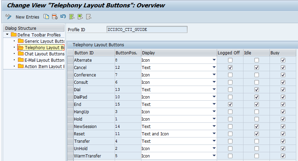Uncheck Busy checkbox for Alternate row
The width and height of the screenshot is (298, 161).
pos(283,60)
